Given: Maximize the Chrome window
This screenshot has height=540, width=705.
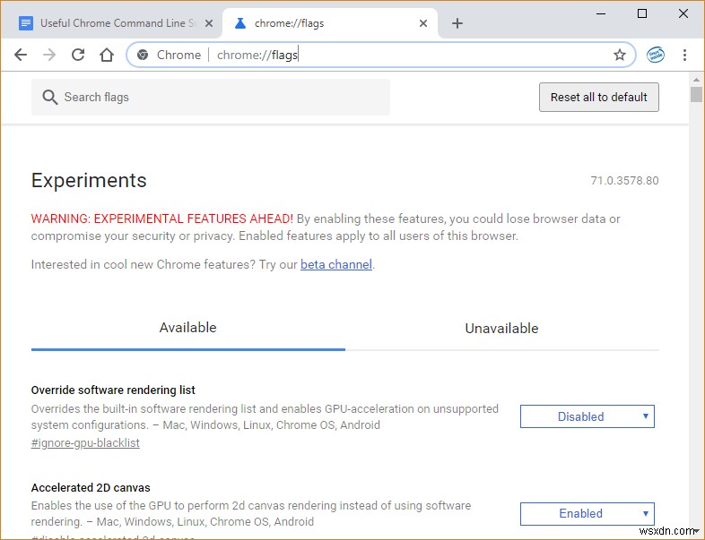Looking at the screenshot, I should (x=642, y=14).
